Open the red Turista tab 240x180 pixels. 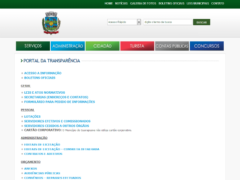tap(137, 46)
